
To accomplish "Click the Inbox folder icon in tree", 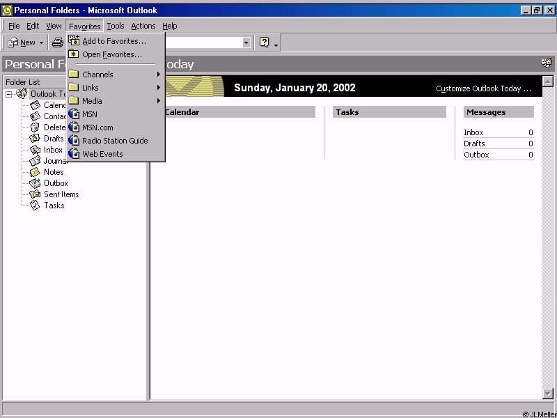I will [35, 150].
